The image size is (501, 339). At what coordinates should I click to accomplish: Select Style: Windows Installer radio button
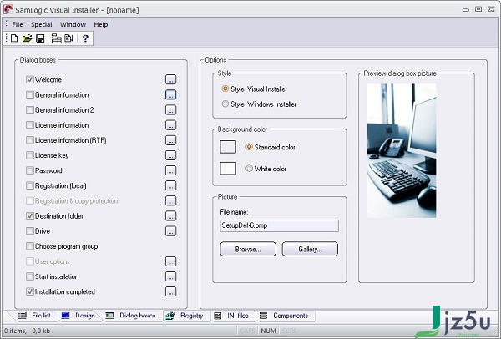[225, 104]
